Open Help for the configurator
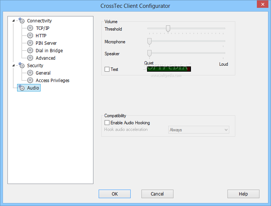This screenshot has width=271, height=206. (x=243, y=194)
